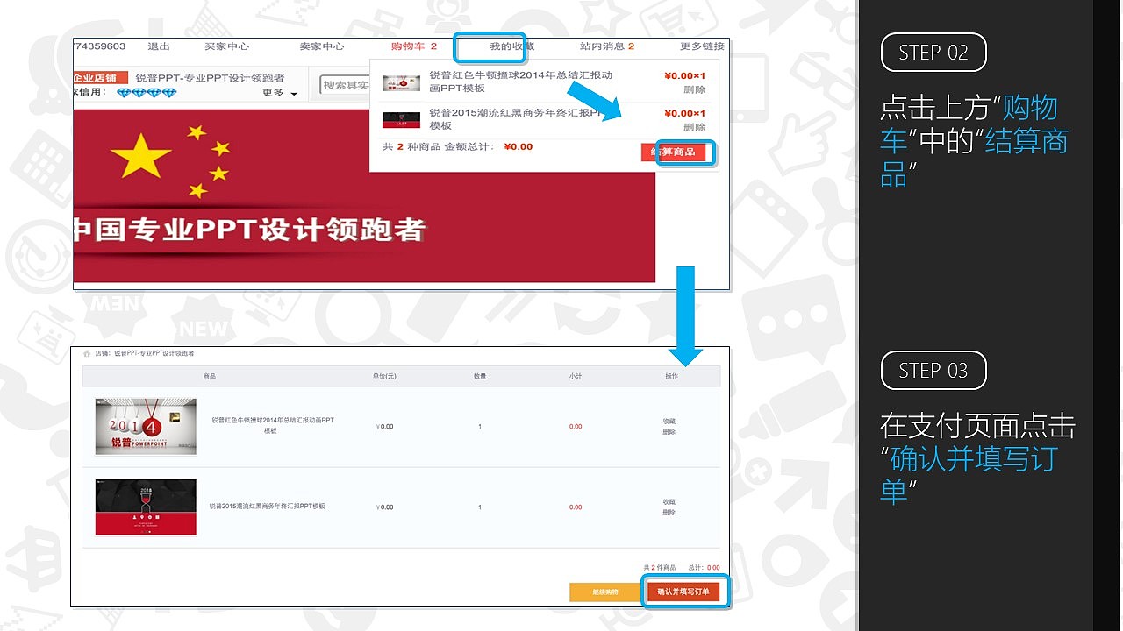Click a diamond credit rating icon
Screen dimensions: 1123x631
pyautogui.click(x=127, y=93)
